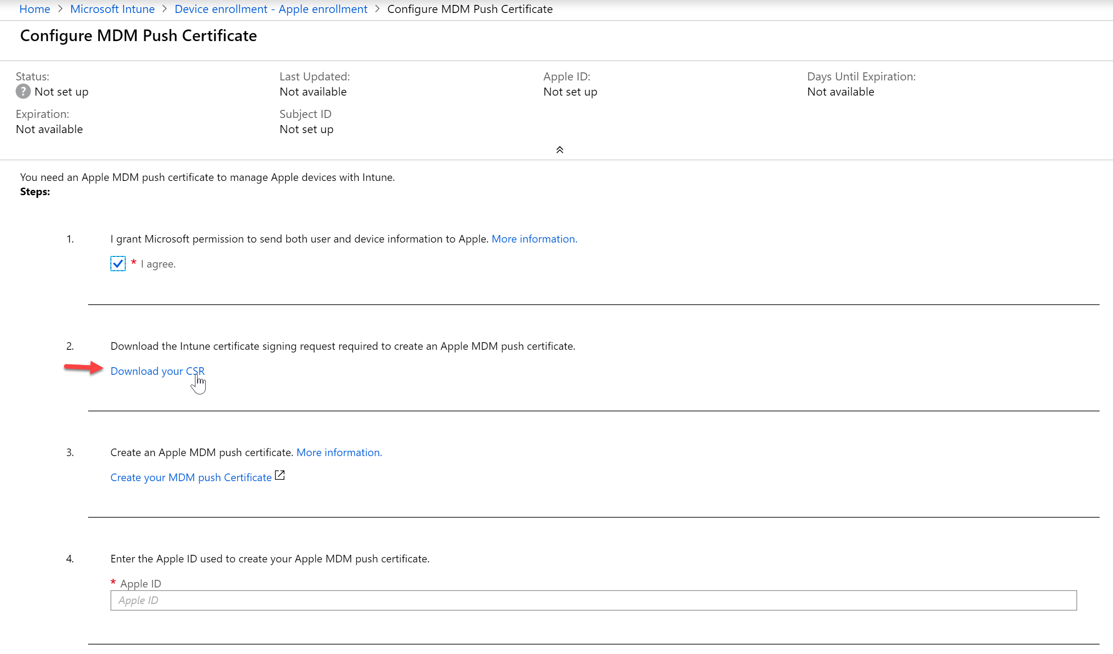Click the Configure MDM Push Certificate page title

click(139, 35)
